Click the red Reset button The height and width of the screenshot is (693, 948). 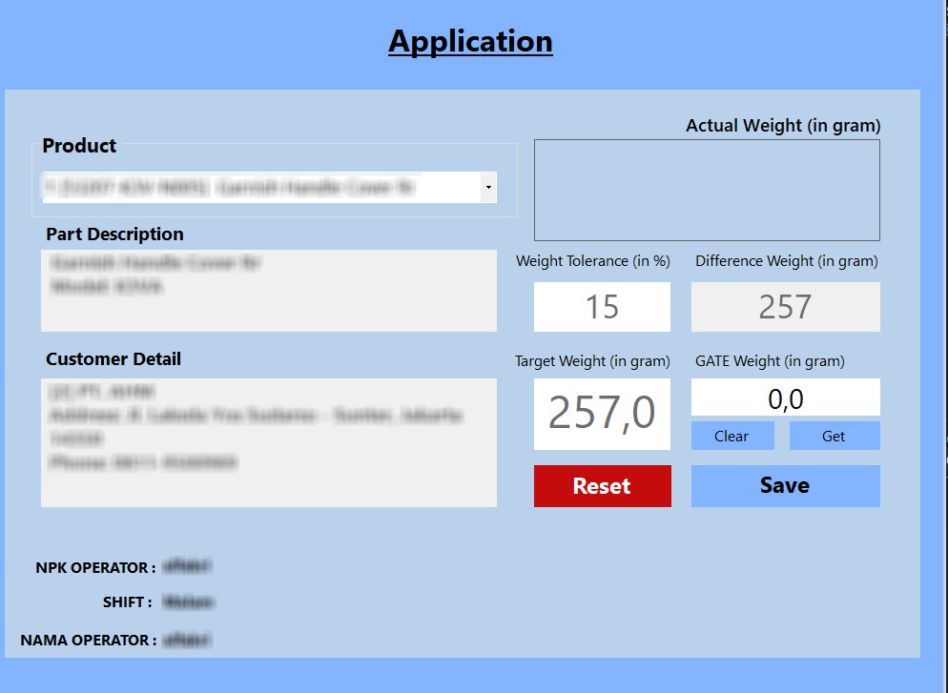(x=602, y=486)
